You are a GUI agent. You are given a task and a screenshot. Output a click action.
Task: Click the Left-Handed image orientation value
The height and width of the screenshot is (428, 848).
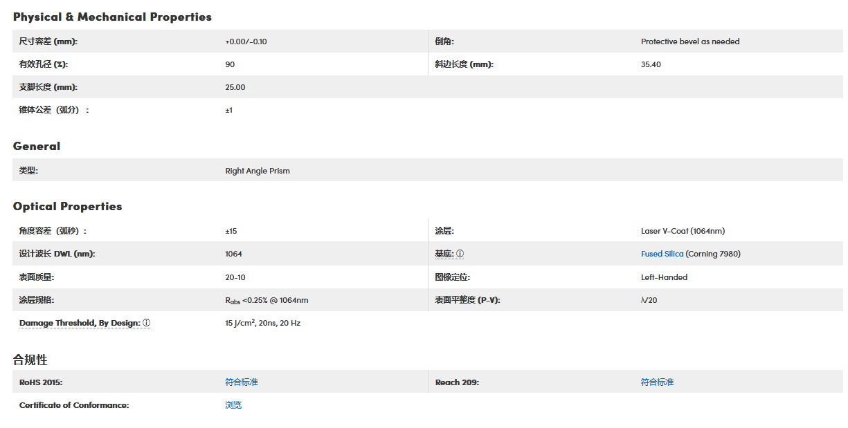664,277
